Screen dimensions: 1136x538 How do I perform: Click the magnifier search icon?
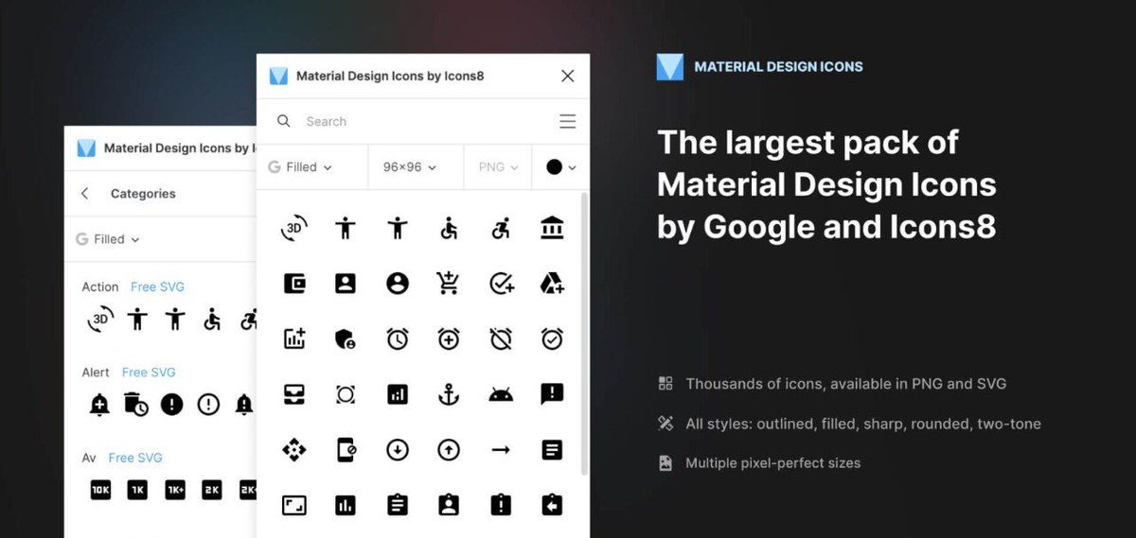pos(283,121)
